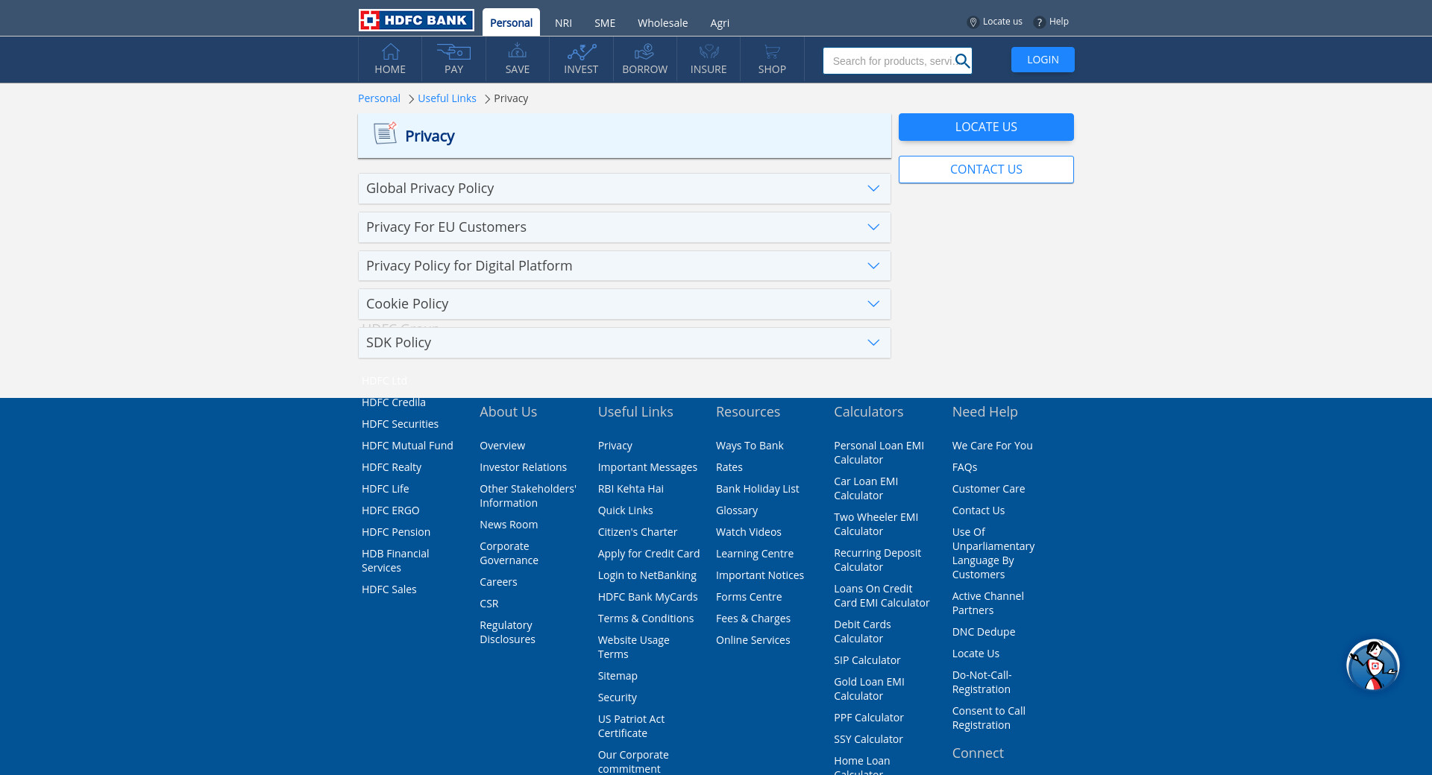
Task: Go to Useful Links breadcrumb
Action: click(447, 98)
